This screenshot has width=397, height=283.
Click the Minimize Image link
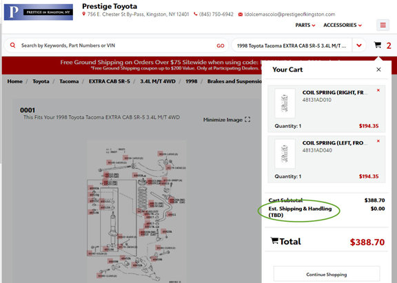223,120
